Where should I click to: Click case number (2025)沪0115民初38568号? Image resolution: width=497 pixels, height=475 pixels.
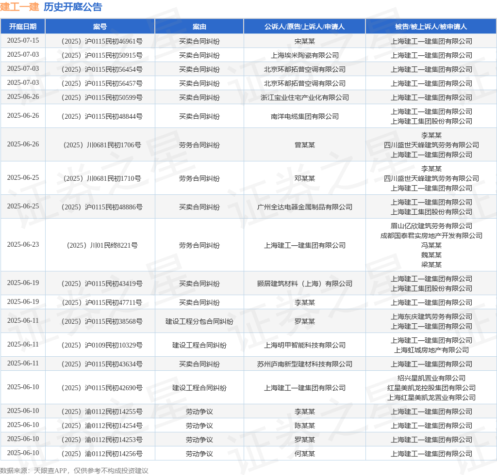tap(102, 321)
